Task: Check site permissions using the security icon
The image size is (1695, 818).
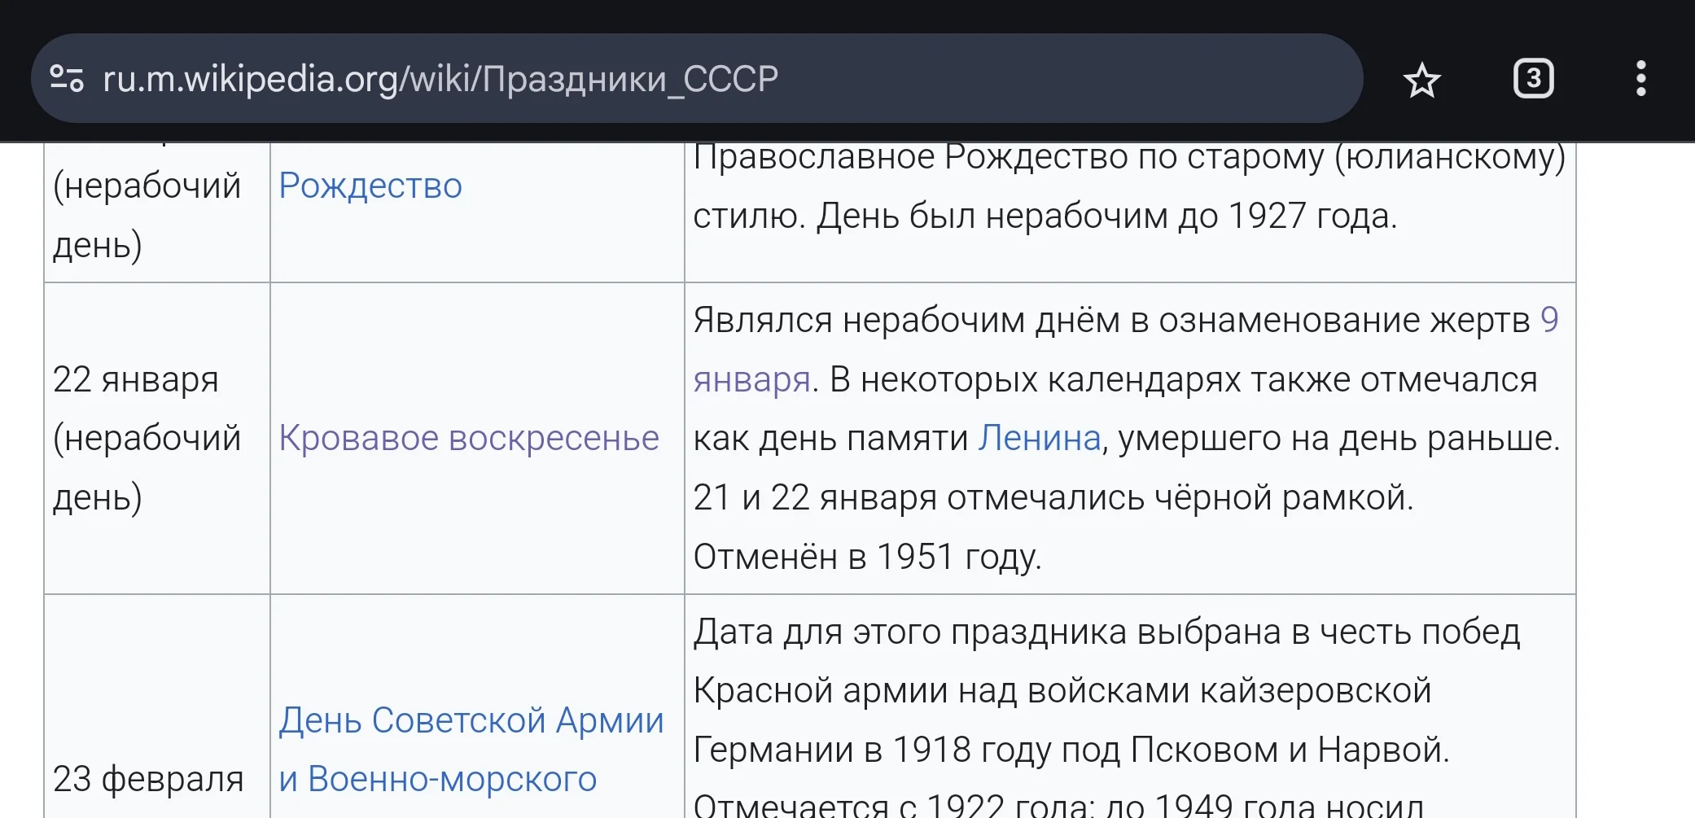Action: pos(68,77)
